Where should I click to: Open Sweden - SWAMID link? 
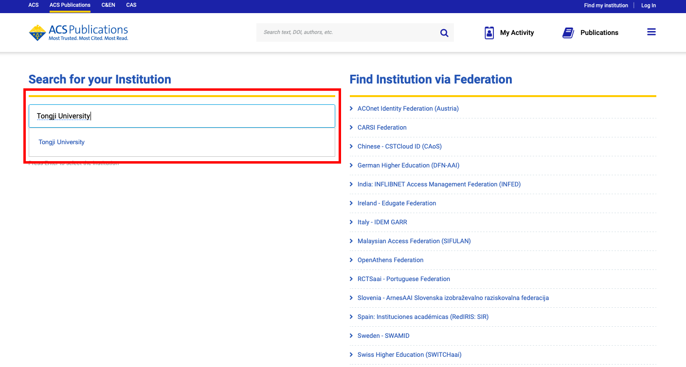pos(383,335)
